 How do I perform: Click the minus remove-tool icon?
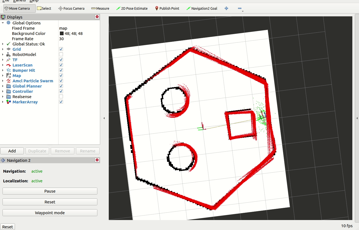coord(240,8)
